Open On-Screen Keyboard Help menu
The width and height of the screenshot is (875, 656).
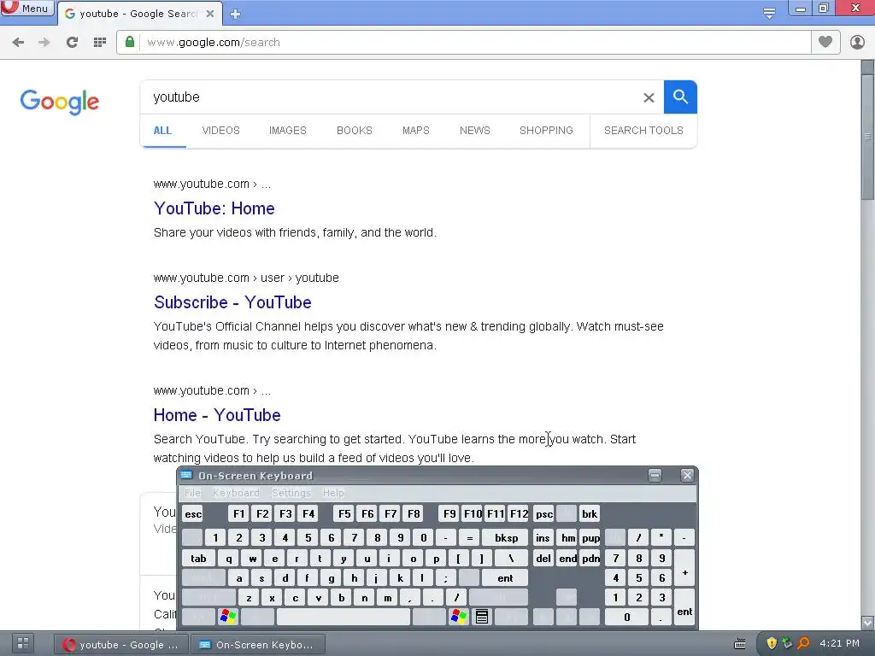click(333, 493)
